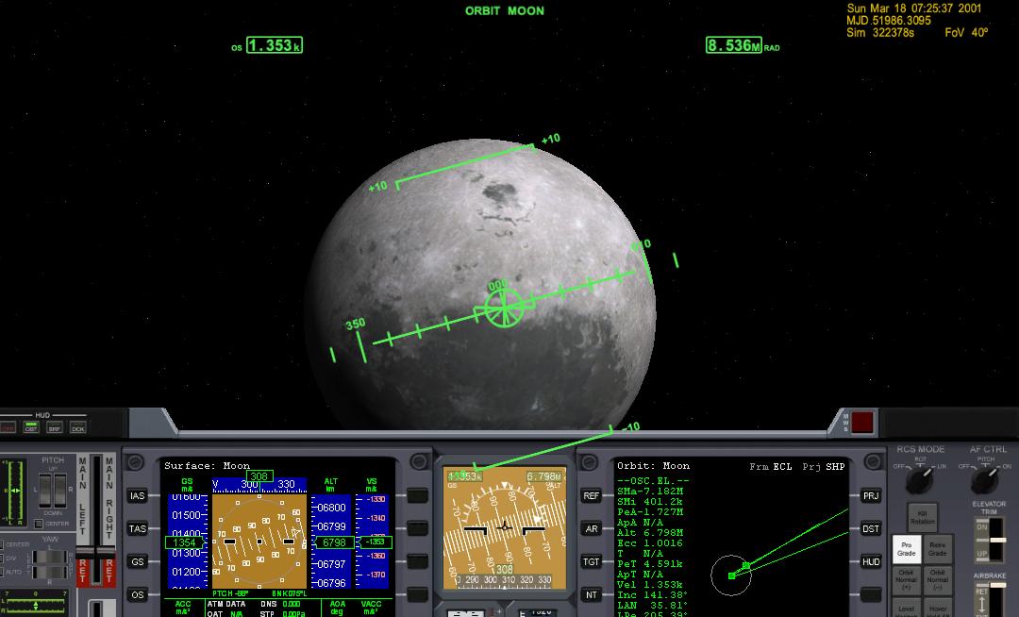Viewport: 1019px width, 617px height.
Task: Click the orbit diagram in Orbit MFD
Action: (780, 552)
